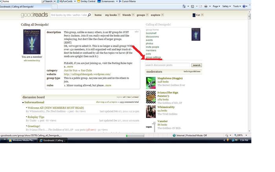The height and width of the screenshot is (172, 275).
Task: Show hidden system tray icons
Action: (224, 140)
